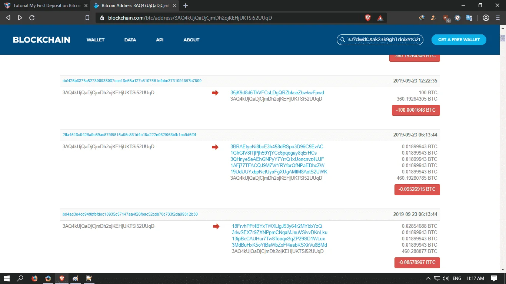Open the blue circle-slash extension icon
The image size is (506, 284).
pyautogui.click(x=458, y=18)
